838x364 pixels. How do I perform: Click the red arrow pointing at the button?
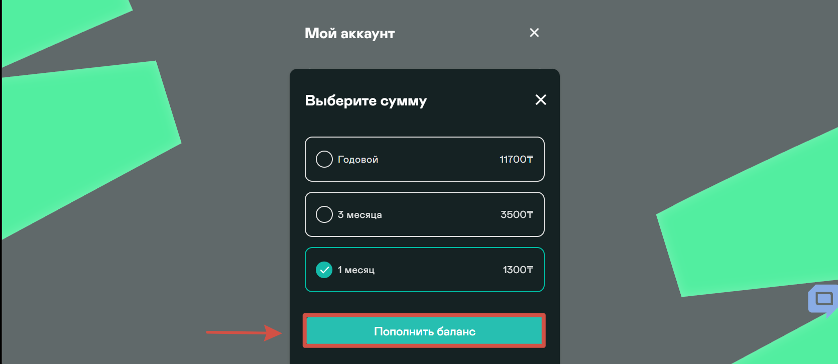[244, 332]
